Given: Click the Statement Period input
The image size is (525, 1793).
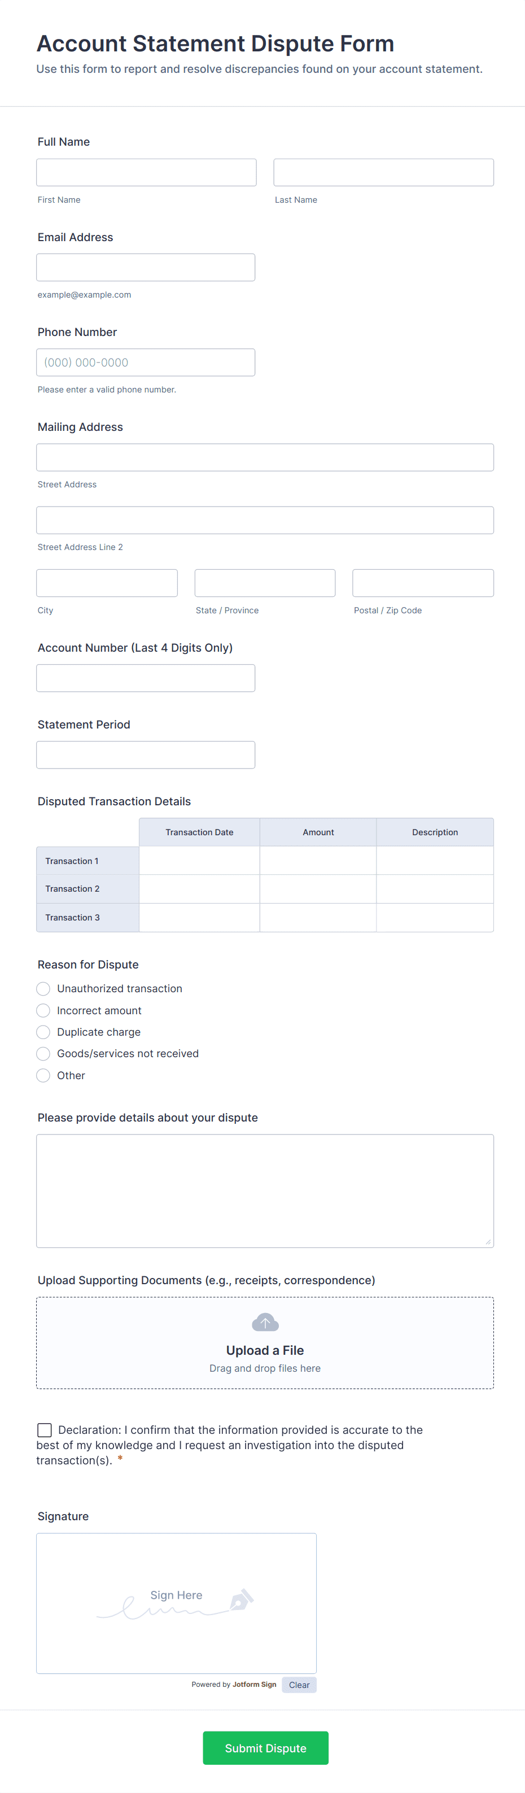Looking at the screenshot, I should 145,755.
